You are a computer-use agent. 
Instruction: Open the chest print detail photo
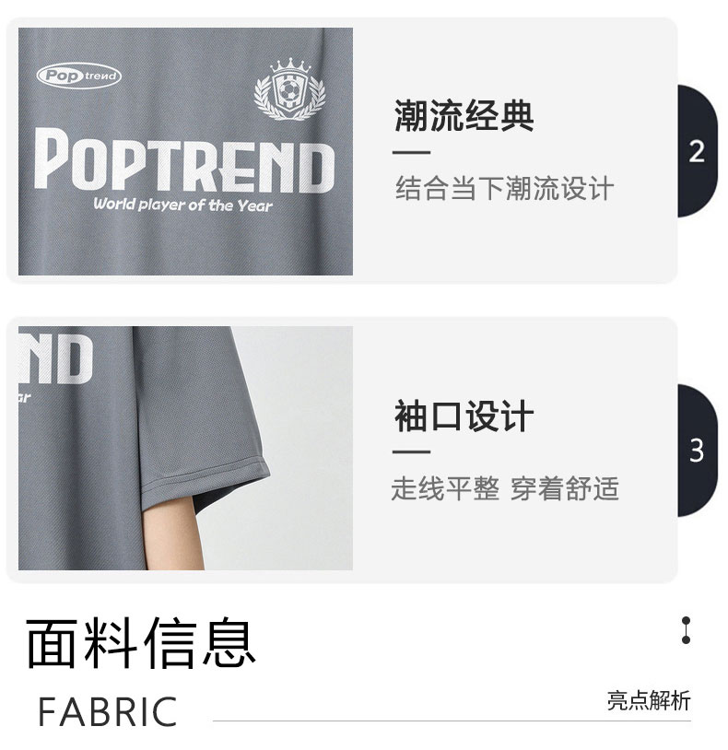click(x=185, y=151)
